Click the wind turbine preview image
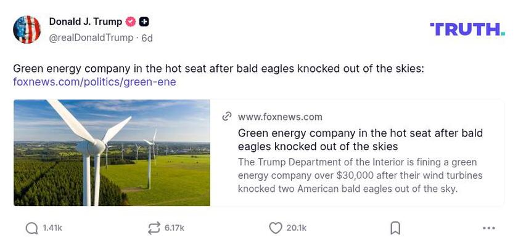The height and width of the screenshot is (249, 518). pyautogui.click(x=112, y=152)
